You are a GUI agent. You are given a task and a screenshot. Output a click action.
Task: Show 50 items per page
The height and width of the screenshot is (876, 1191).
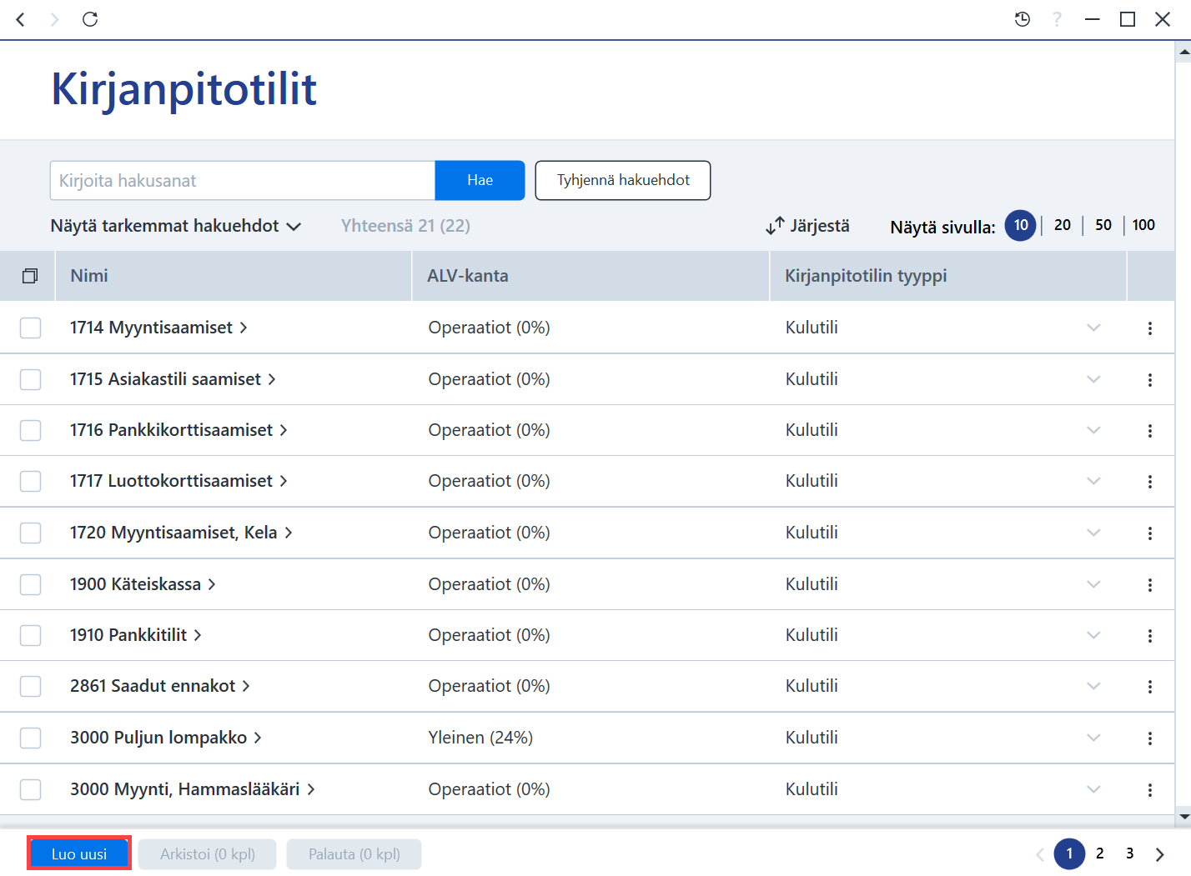(1103, 225)
